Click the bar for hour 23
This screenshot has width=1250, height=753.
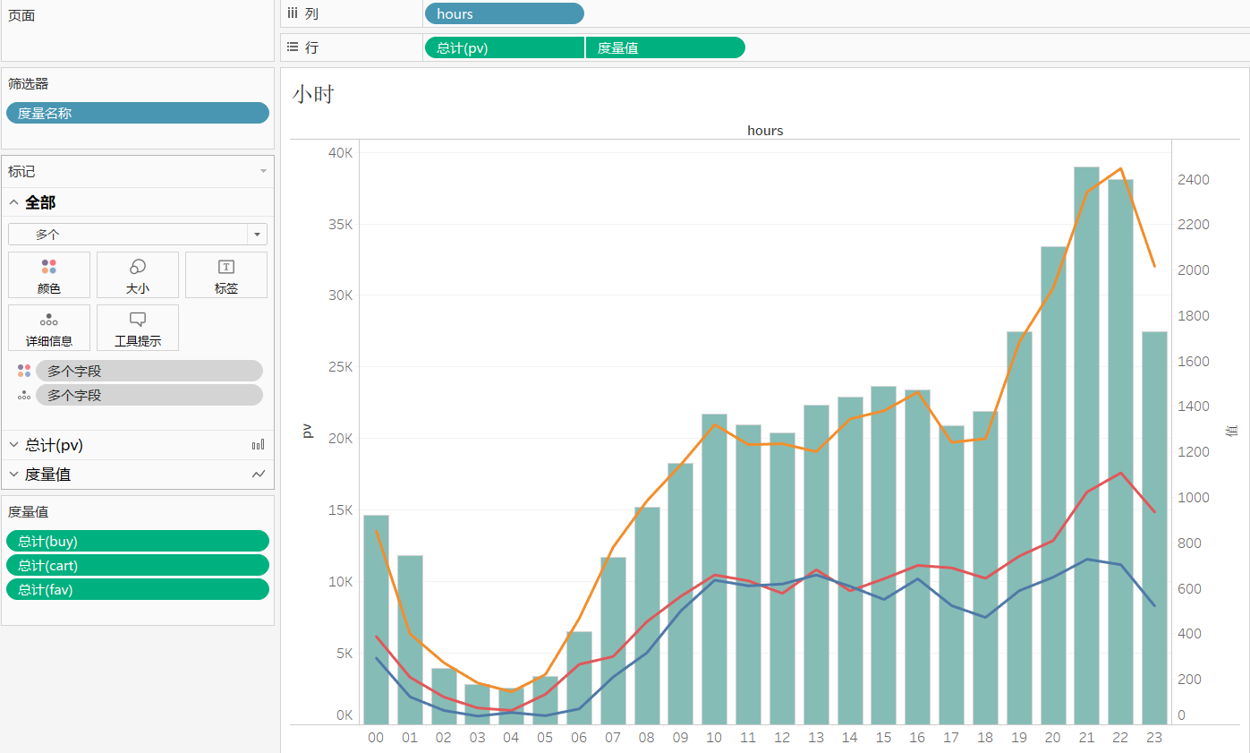(1154, 528)
